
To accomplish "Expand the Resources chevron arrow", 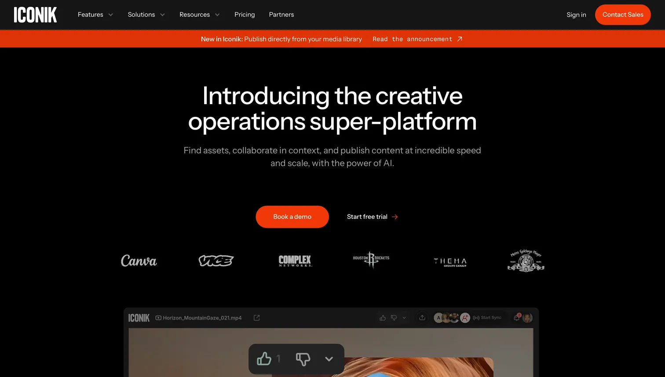I will [217, 15].
